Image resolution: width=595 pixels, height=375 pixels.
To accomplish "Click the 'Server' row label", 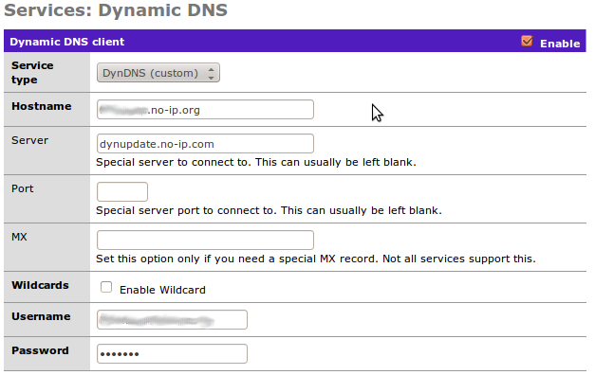I will [30, 140].
